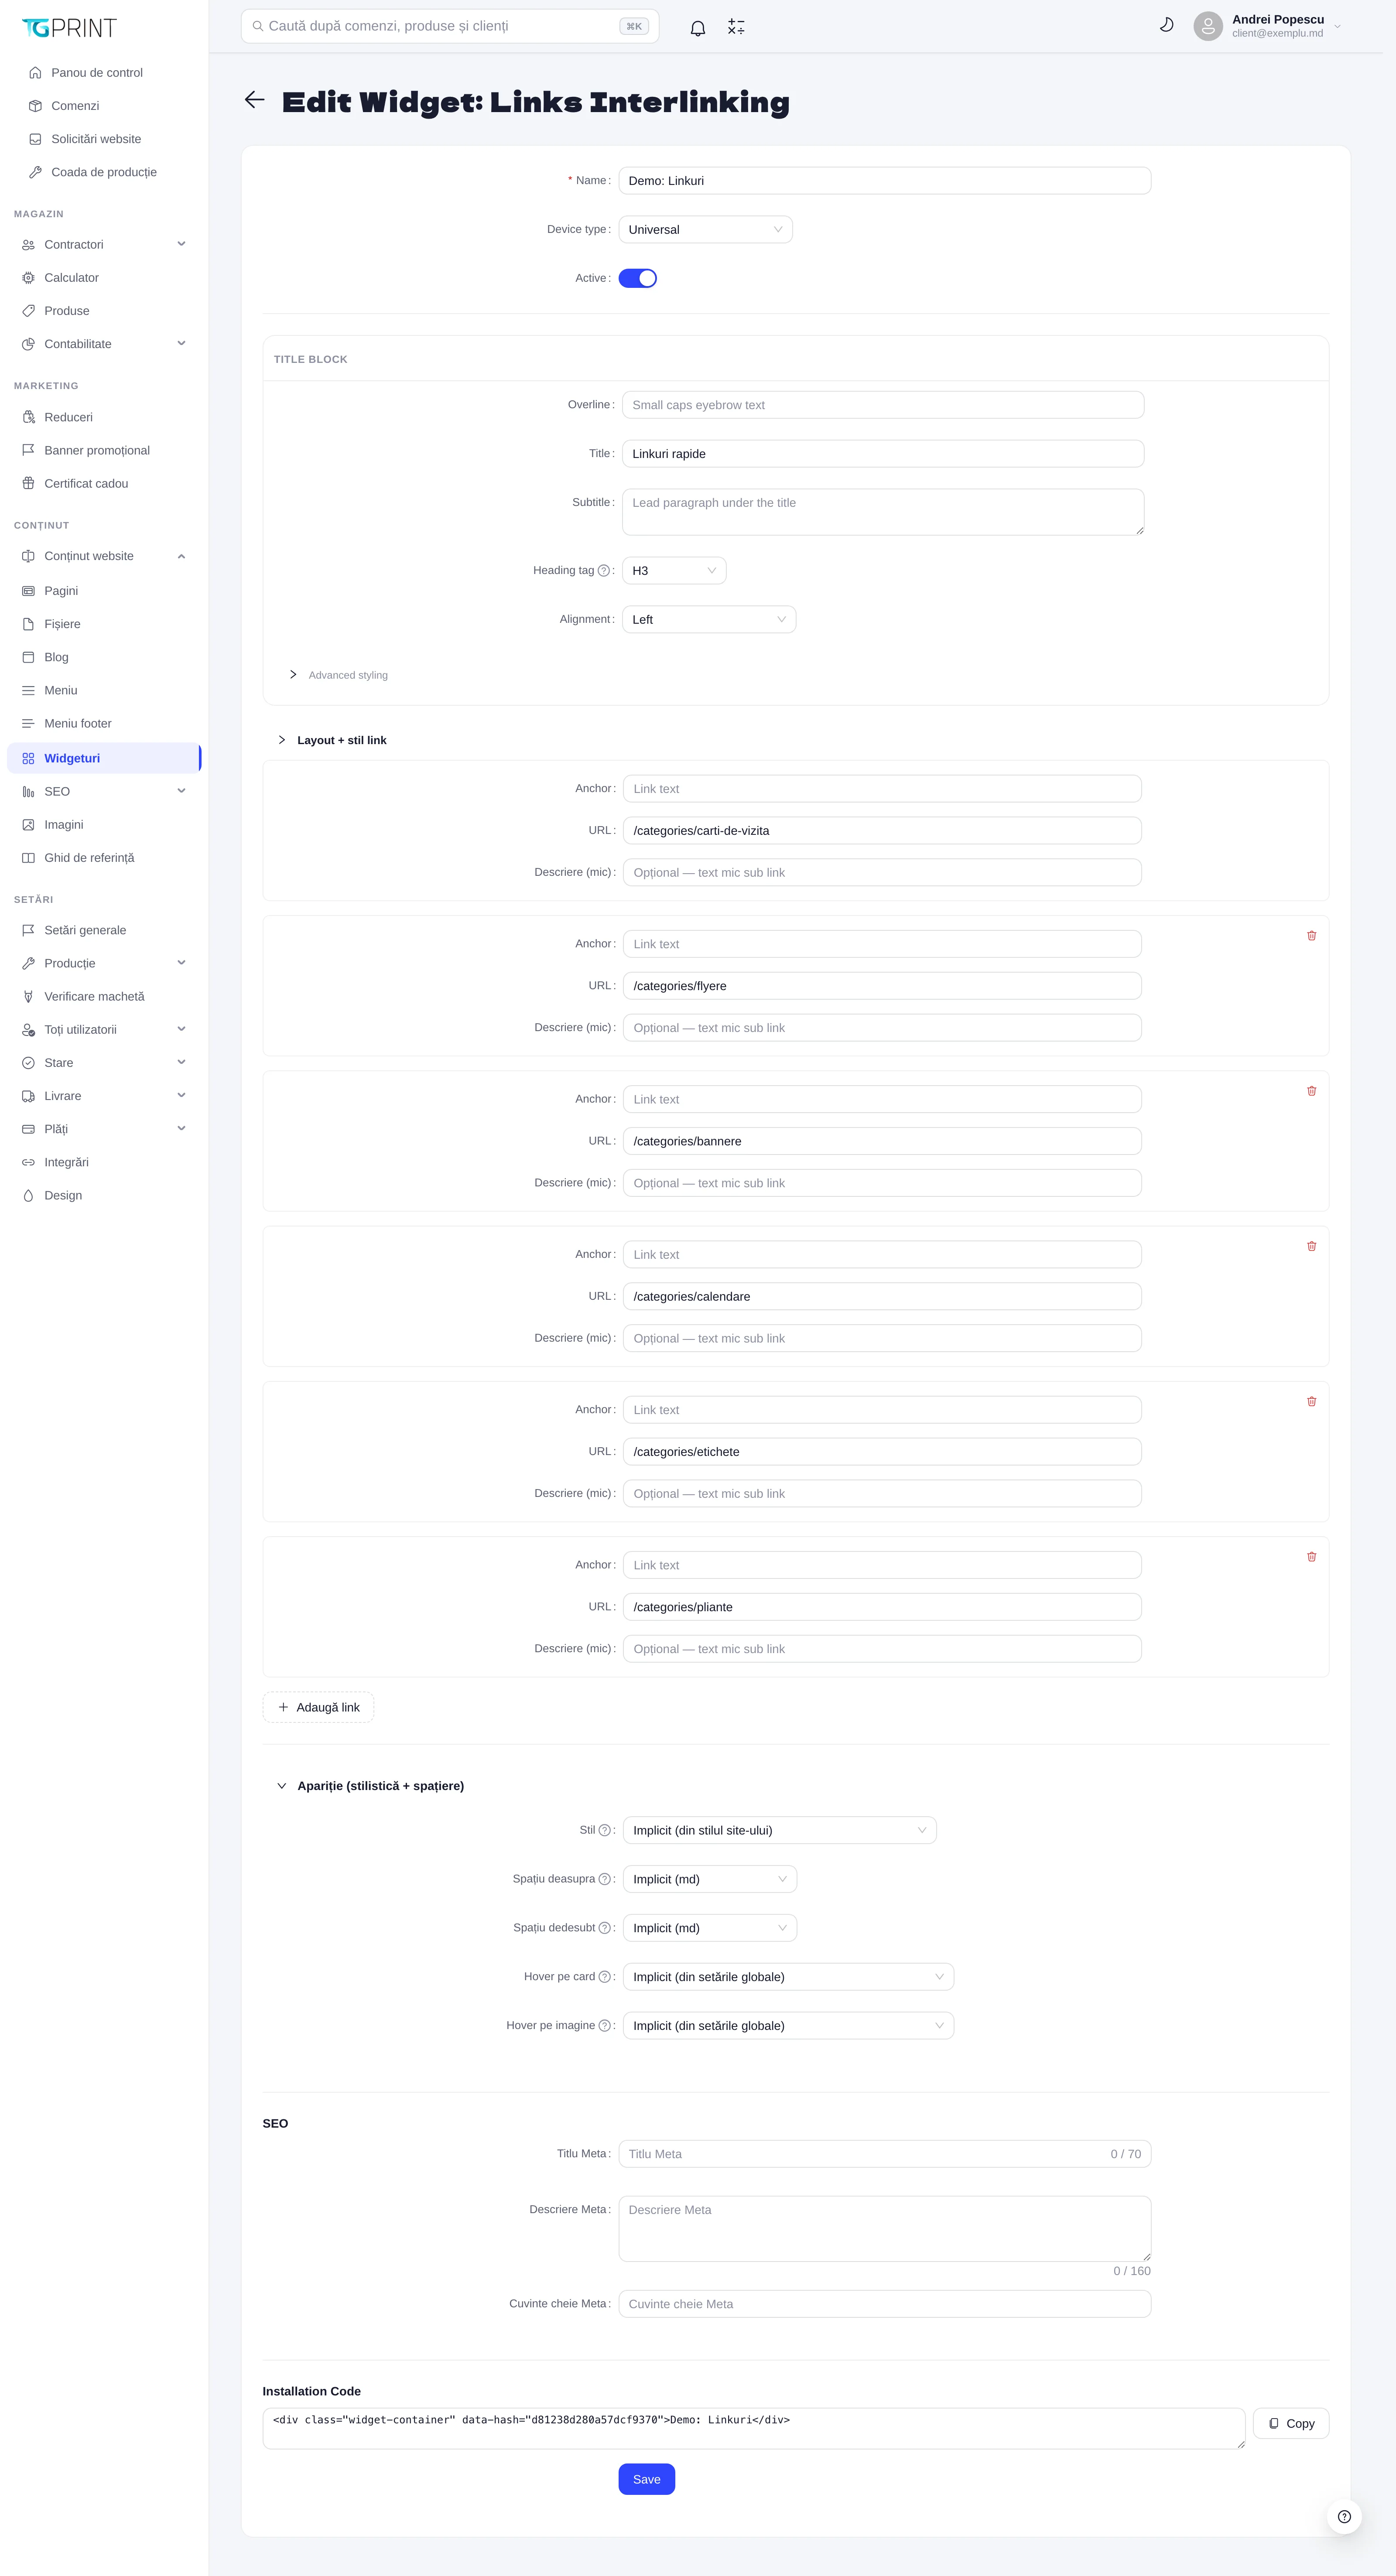Expand Advanced styling section

tap(338, 675)
